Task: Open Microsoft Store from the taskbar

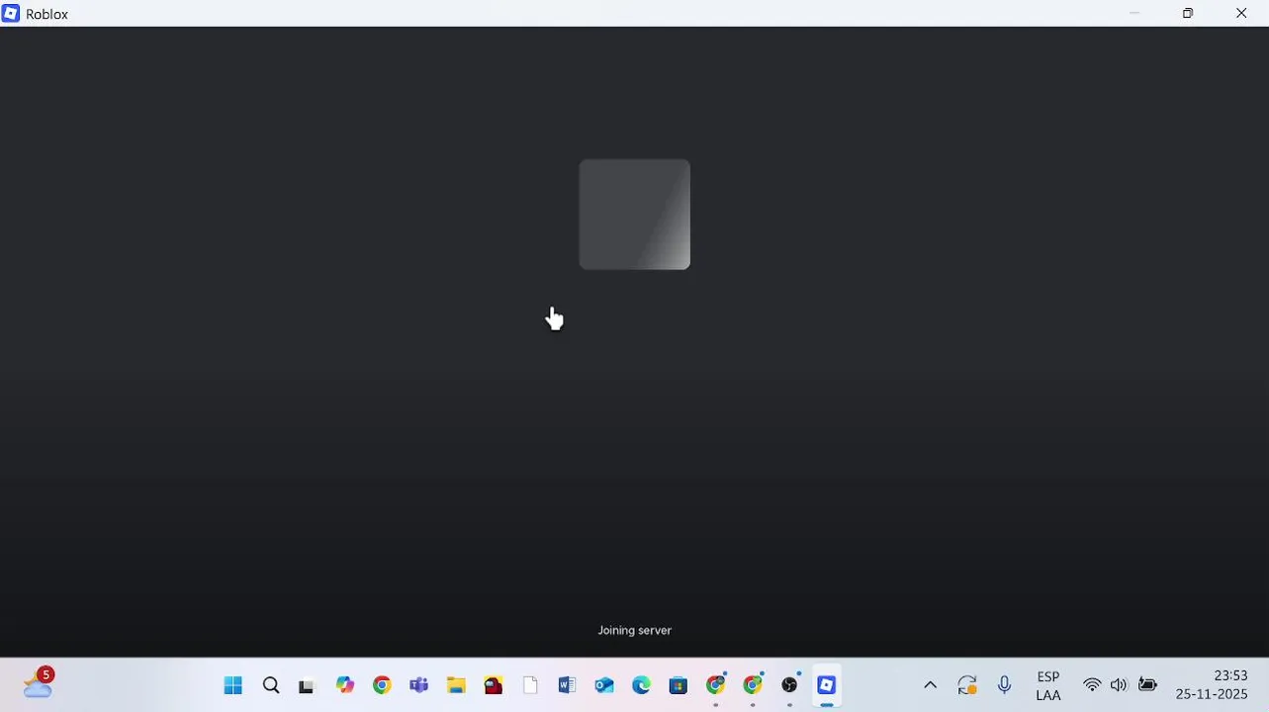Action: [x=679, y=685]
